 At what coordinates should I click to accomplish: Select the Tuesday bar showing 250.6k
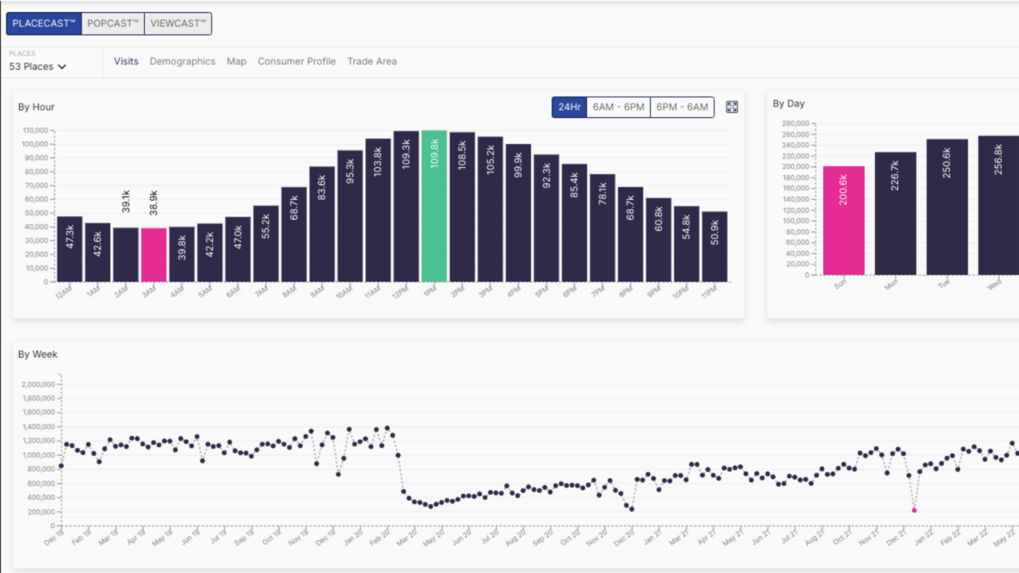(x=947, y=207)
